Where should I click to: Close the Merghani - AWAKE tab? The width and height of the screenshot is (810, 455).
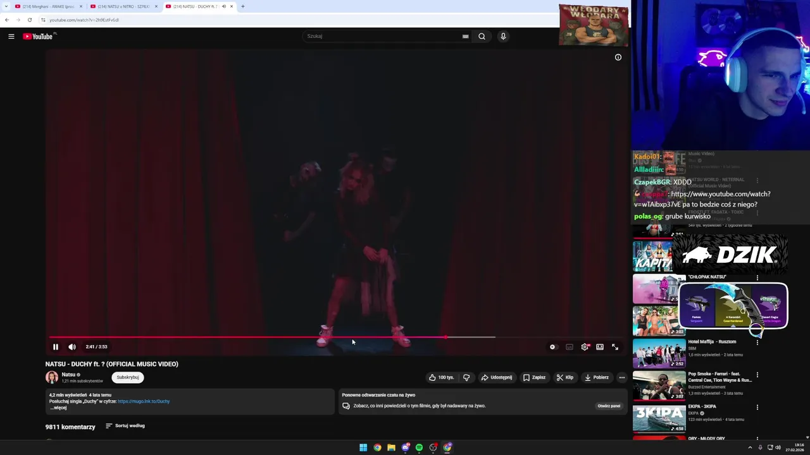pyautogui.click(x=81, y=6)
